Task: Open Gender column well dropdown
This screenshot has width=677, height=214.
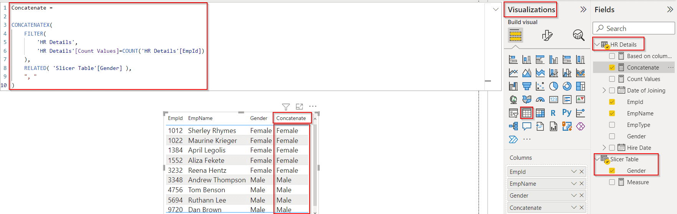Action: click(574, 195)
